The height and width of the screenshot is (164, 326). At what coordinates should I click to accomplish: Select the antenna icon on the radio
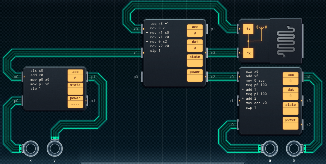[262, 28]
